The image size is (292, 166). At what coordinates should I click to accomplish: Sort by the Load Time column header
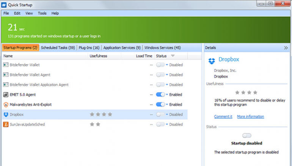tap(137, 56)
